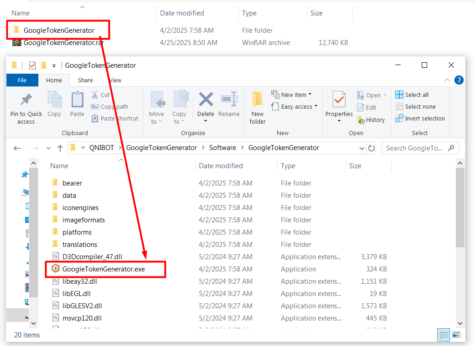Click Select all in ribbon
Screen dimensions: 475x346
coord(412,95)
